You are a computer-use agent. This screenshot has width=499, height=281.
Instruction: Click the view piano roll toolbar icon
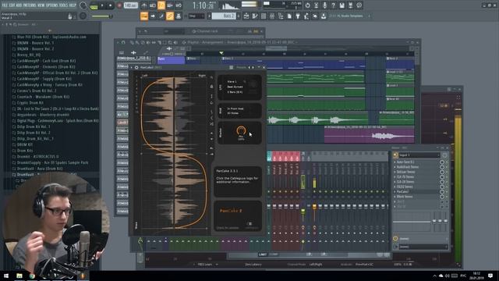pos(255,16)
